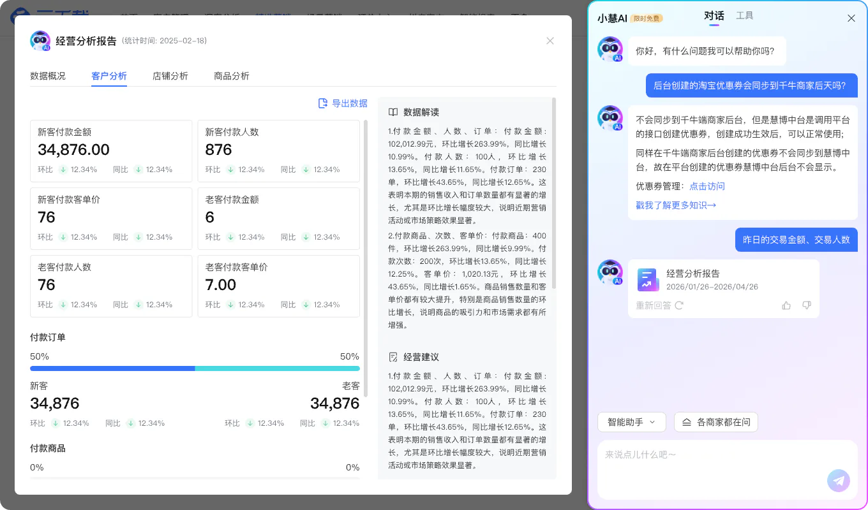Viewport: 868px width, 510px height.
Task: Give thumbs down to the report answer
Action: (806, 305)
